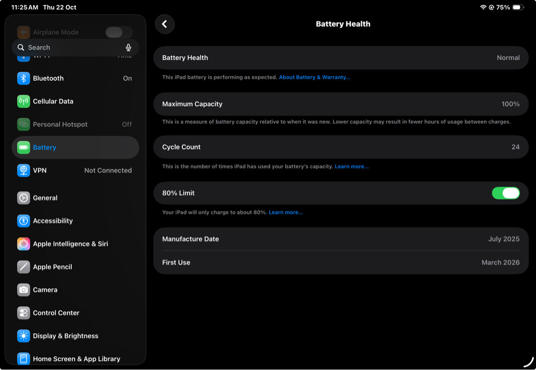The image size is (536, 370).
Task: Click the Battery Health Normal row
Action: pyautogui.click(x=341, y=58)
